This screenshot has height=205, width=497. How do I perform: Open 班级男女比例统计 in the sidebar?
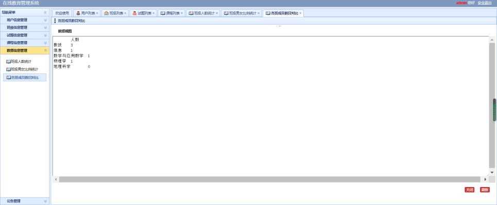(22, 69)
